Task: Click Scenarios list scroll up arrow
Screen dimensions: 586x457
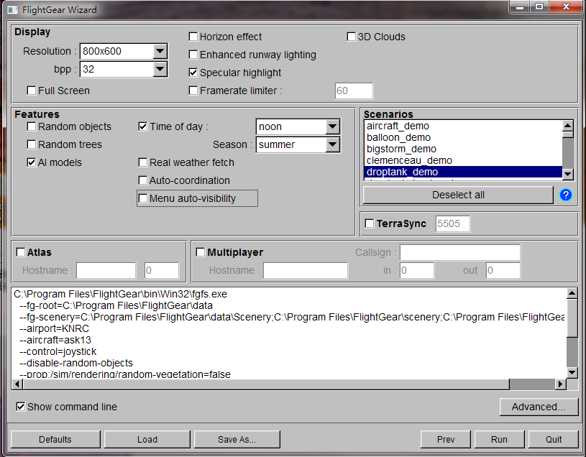Action: (x=568, y=126)
